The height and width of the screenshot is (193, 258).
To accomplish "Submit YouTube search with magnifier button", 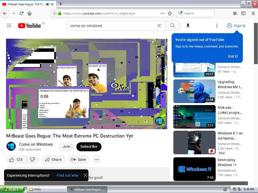I will [173, 26].
